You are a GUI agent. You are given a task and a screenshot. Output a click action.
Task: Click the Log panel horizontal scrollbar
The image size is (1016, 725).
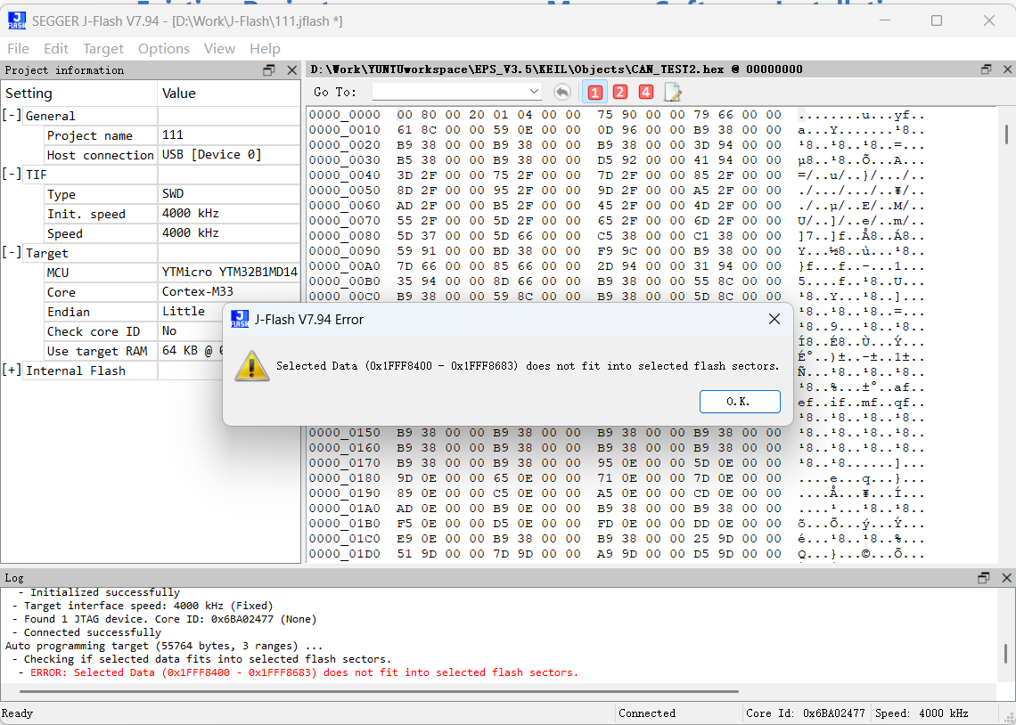tap(374, 691)
